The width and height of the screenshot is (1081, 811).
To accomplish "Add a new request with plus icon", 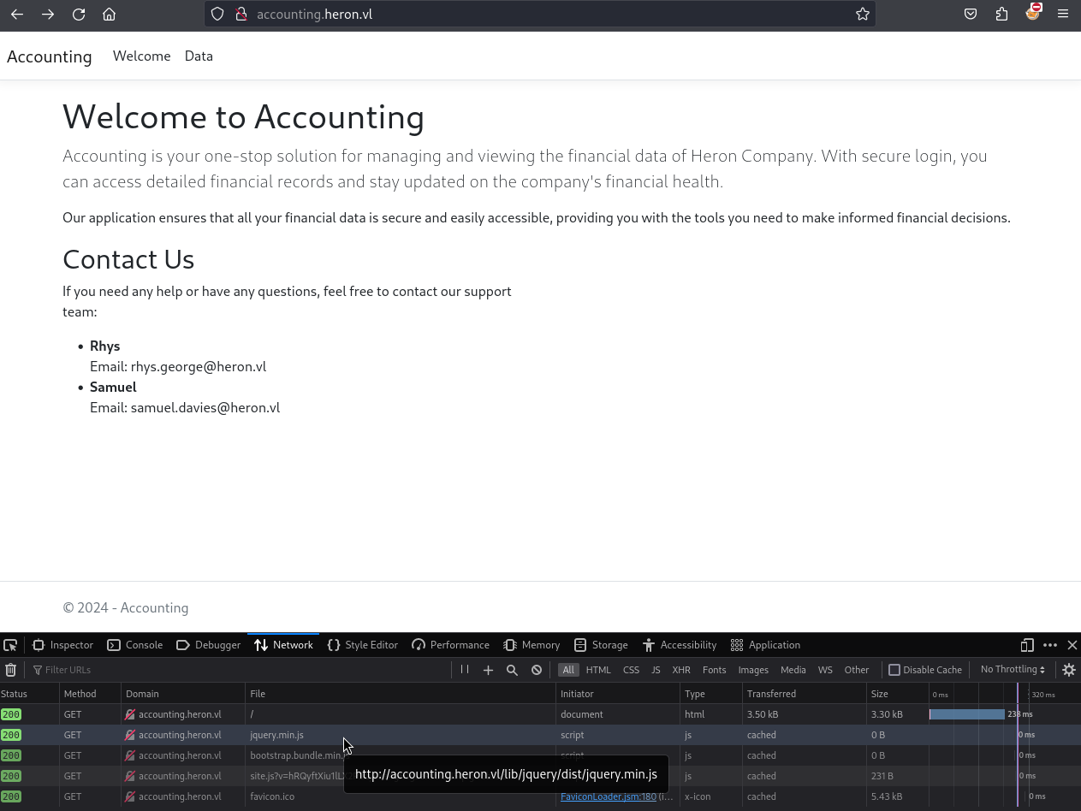I will tap(488, 670).
